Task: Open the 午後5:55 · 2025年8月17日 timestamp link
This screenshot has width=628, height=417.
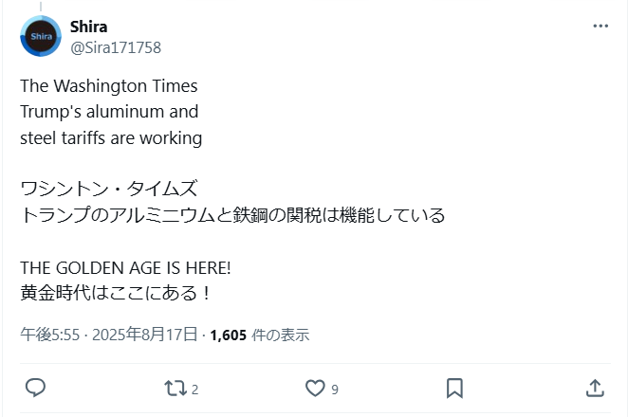Action: coord(109,335)
